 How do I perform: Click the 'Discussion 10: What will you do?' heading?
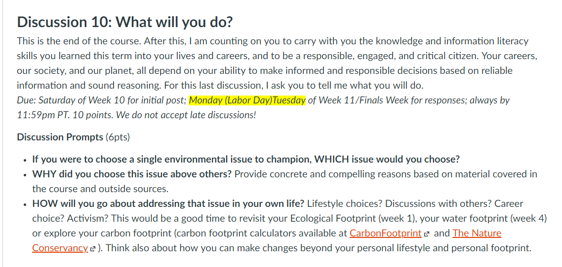click(x=125, y=22)
